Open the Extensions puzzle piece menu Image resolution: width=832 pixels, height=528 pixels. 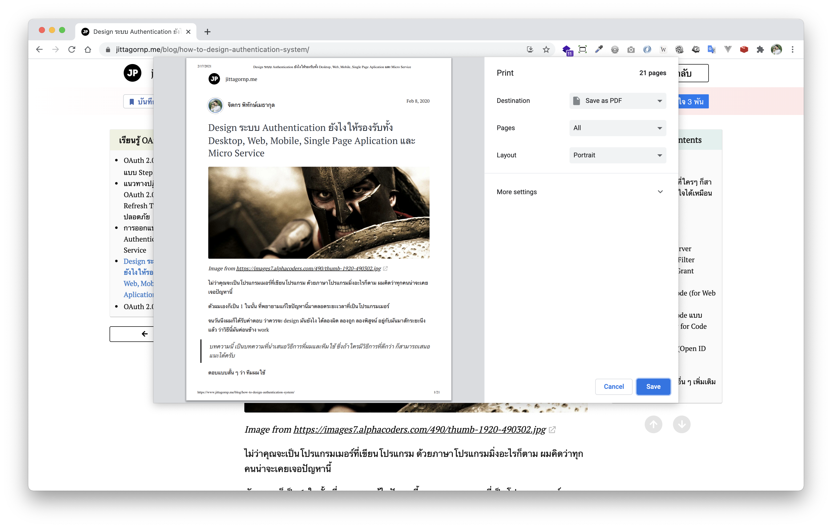760,49
